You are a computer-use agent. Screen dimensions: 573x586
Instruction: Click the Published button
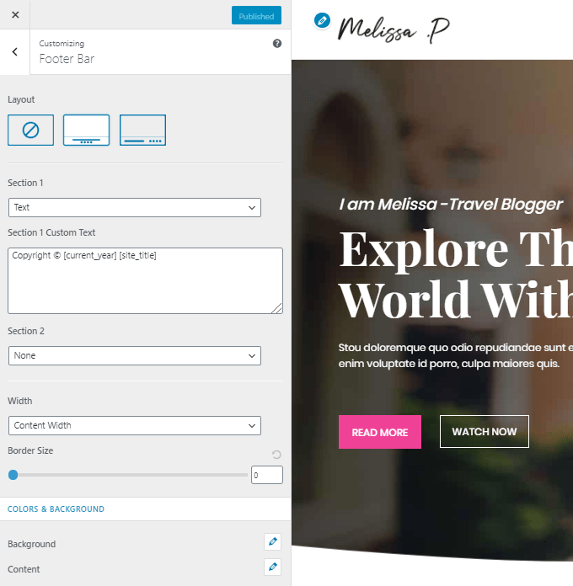256,15
